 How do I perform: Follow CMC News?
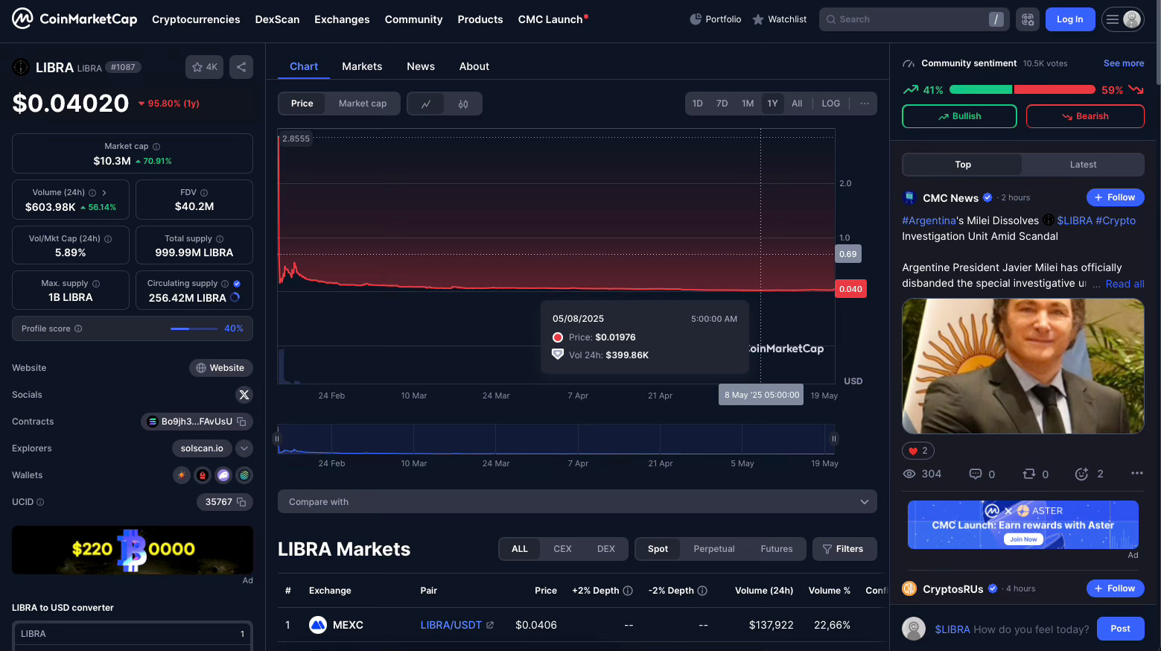(1115, 197)
